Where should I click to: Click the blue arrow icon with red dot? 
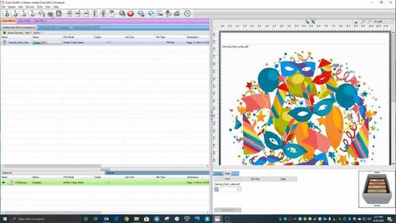[141, 14]
